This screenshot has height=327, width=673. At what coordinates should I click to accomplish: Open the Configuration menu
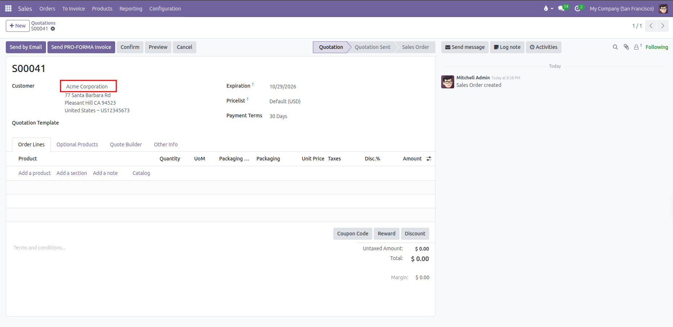tap(165, 9)
